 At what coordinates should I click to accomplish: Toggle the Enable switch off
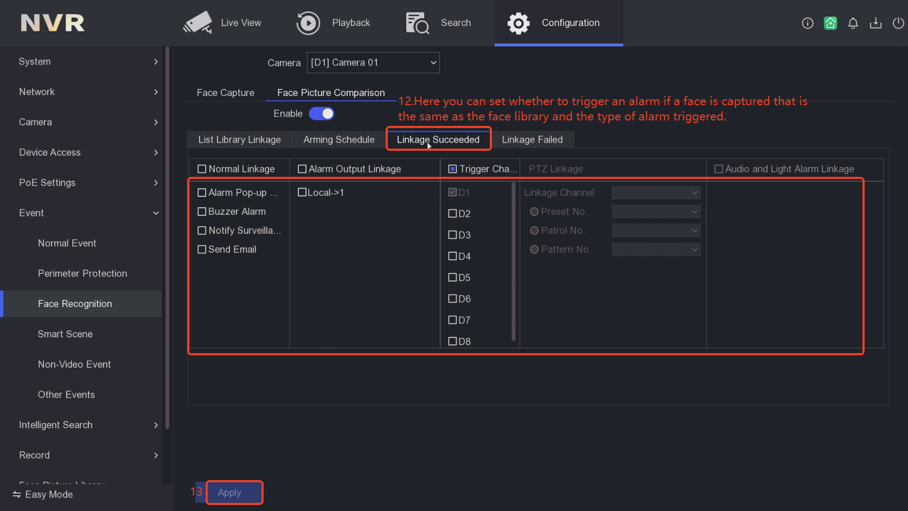pos(322,113)
